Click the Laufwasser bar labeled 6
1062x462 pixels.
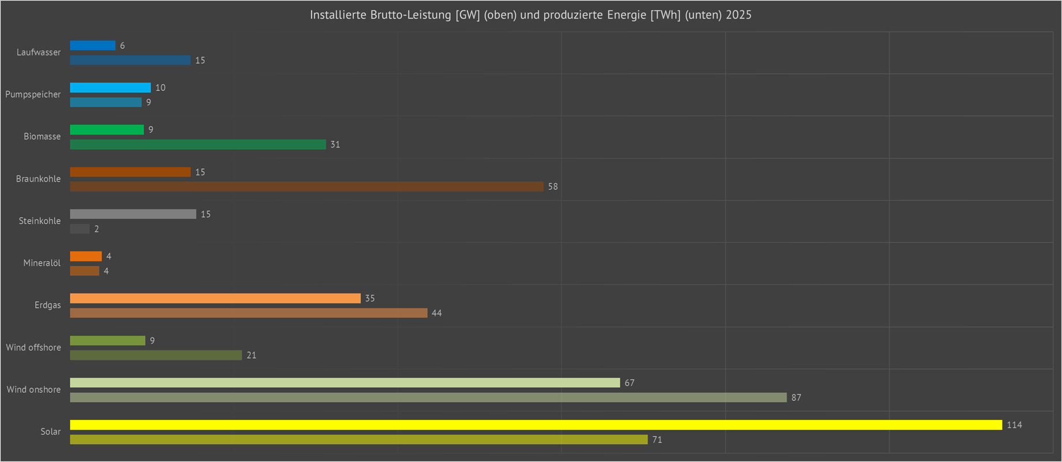click(x=92, y=46)
